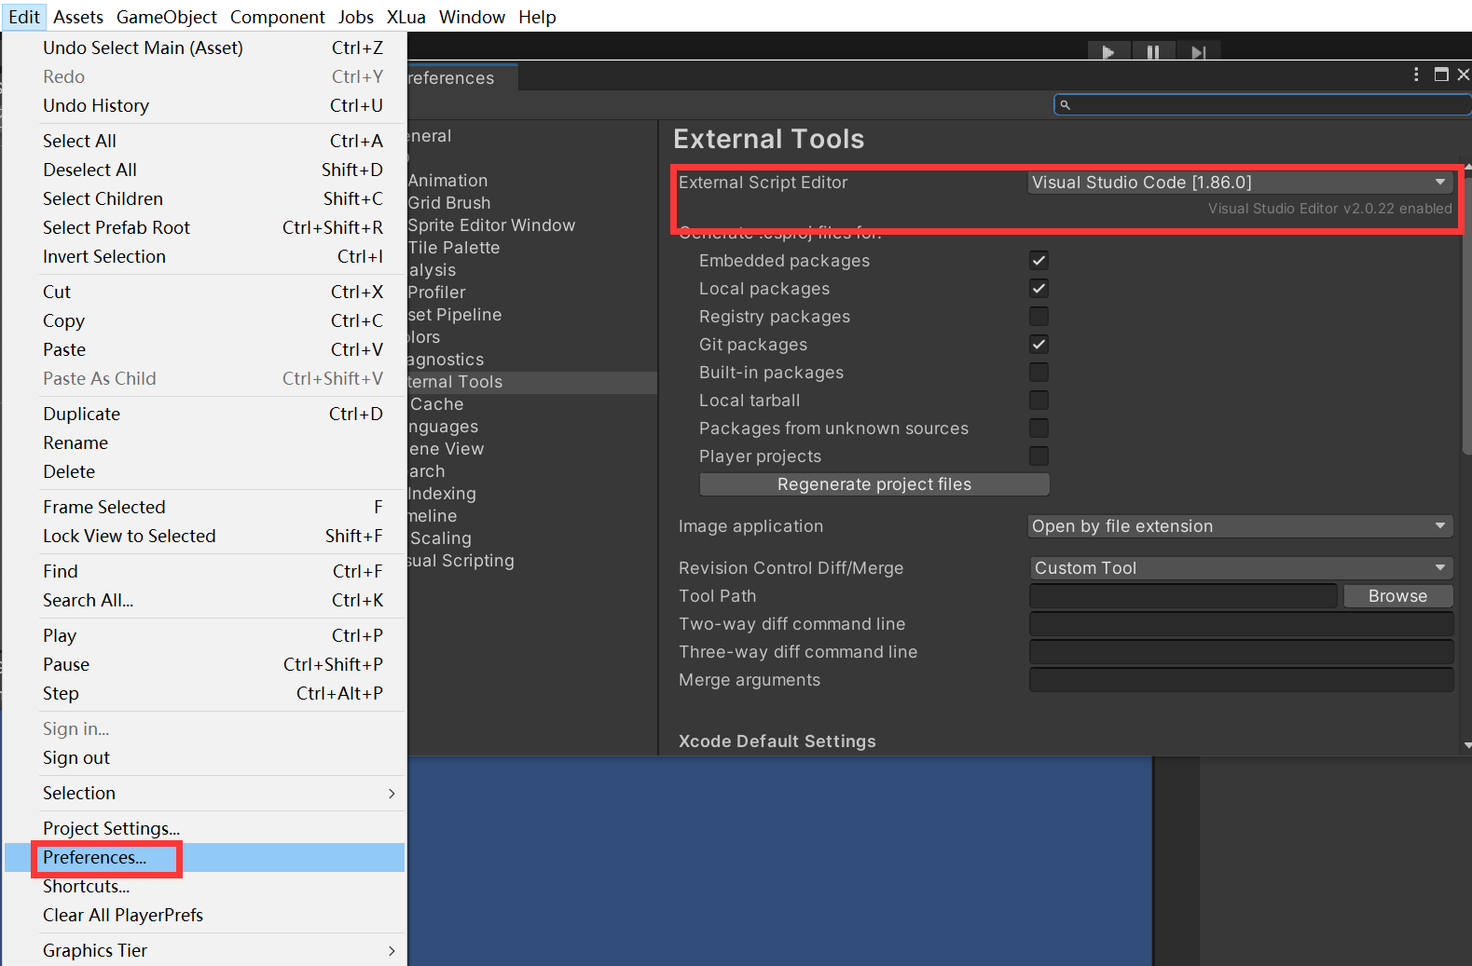Open the Component menu
Viewport: 1472px width, 966px height.
coord(278,17)
